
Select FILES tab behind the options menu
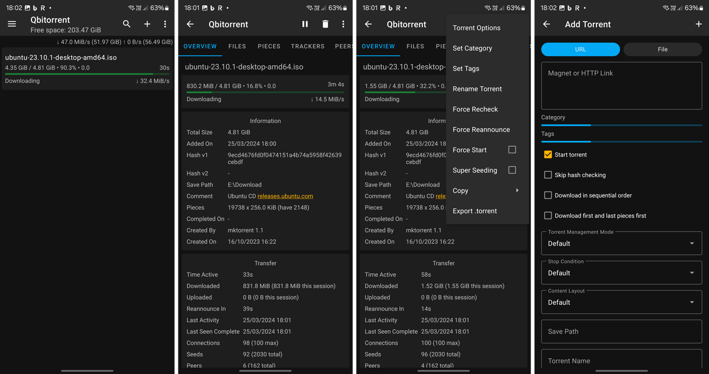tap(415, 46)
